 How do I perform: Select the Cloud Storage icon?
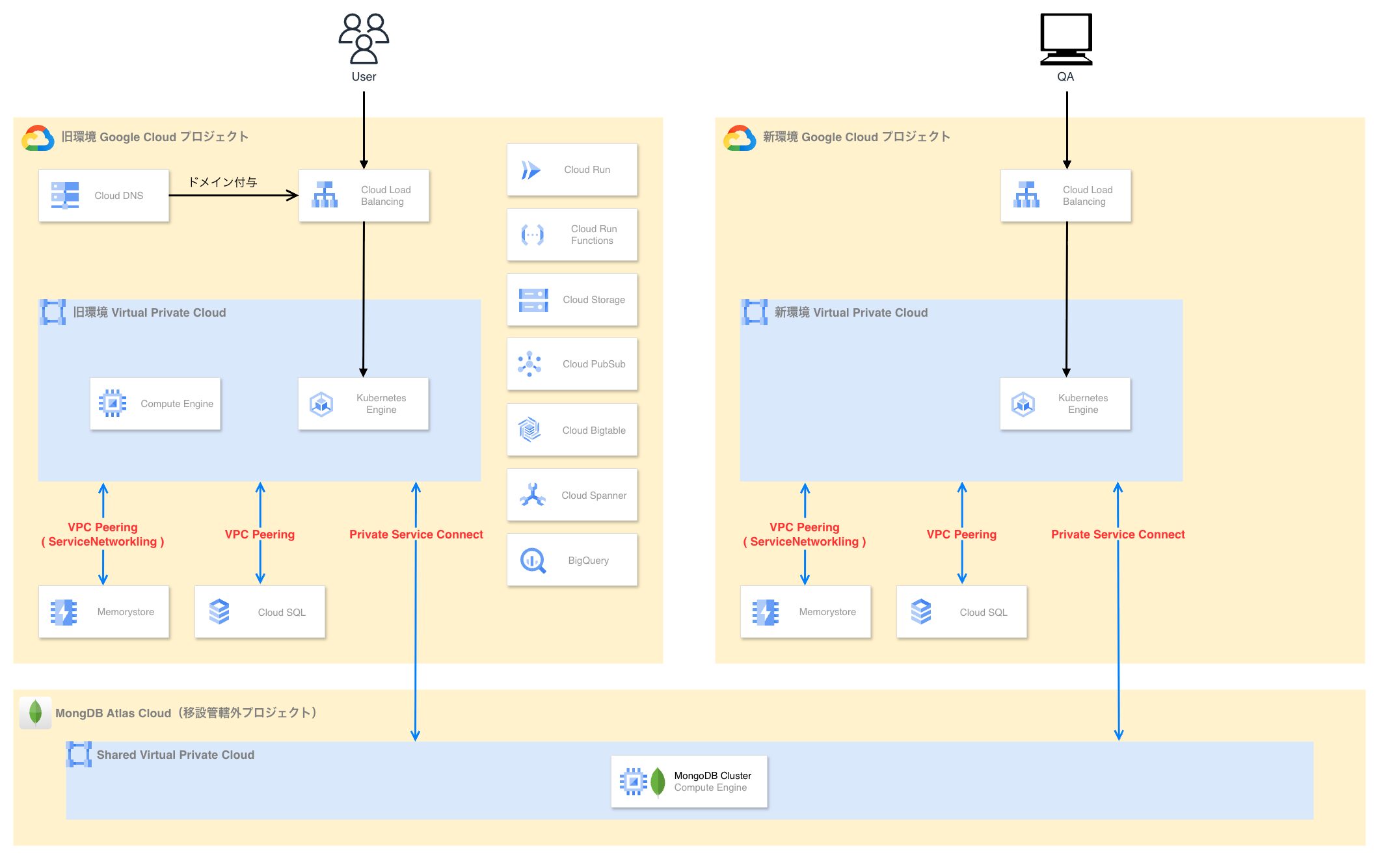click(x=533, y=300)
